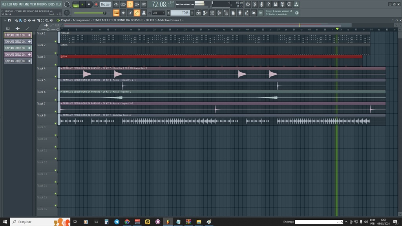402x226 pixels.
Task: Click the master volume knob
Action: 67,4
